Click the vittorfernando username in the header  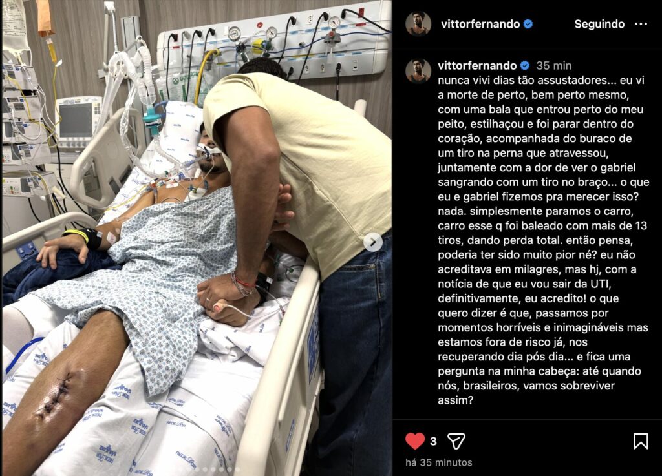(x=480, y=24)
